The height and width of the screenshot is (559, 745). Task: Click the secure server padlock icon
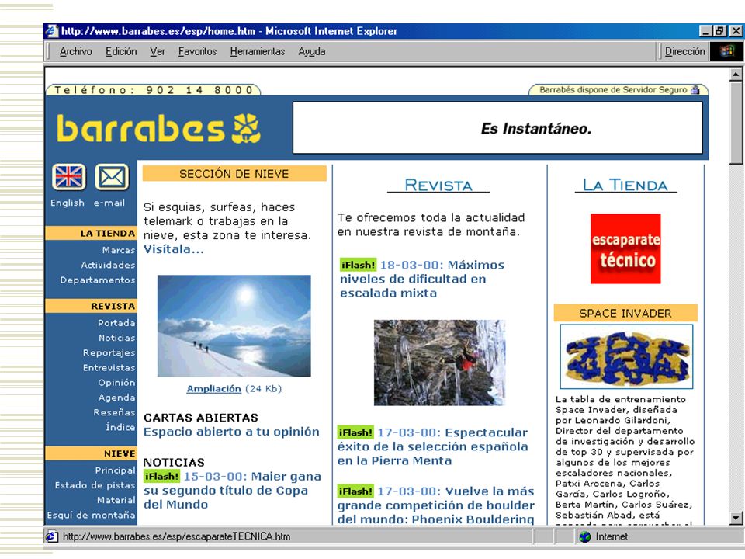(695, 90)
